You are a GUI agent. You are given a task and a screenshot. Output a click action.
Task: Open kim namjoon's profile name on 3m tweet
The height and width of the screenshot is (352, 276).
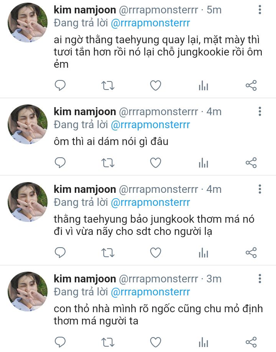(85, 279)
